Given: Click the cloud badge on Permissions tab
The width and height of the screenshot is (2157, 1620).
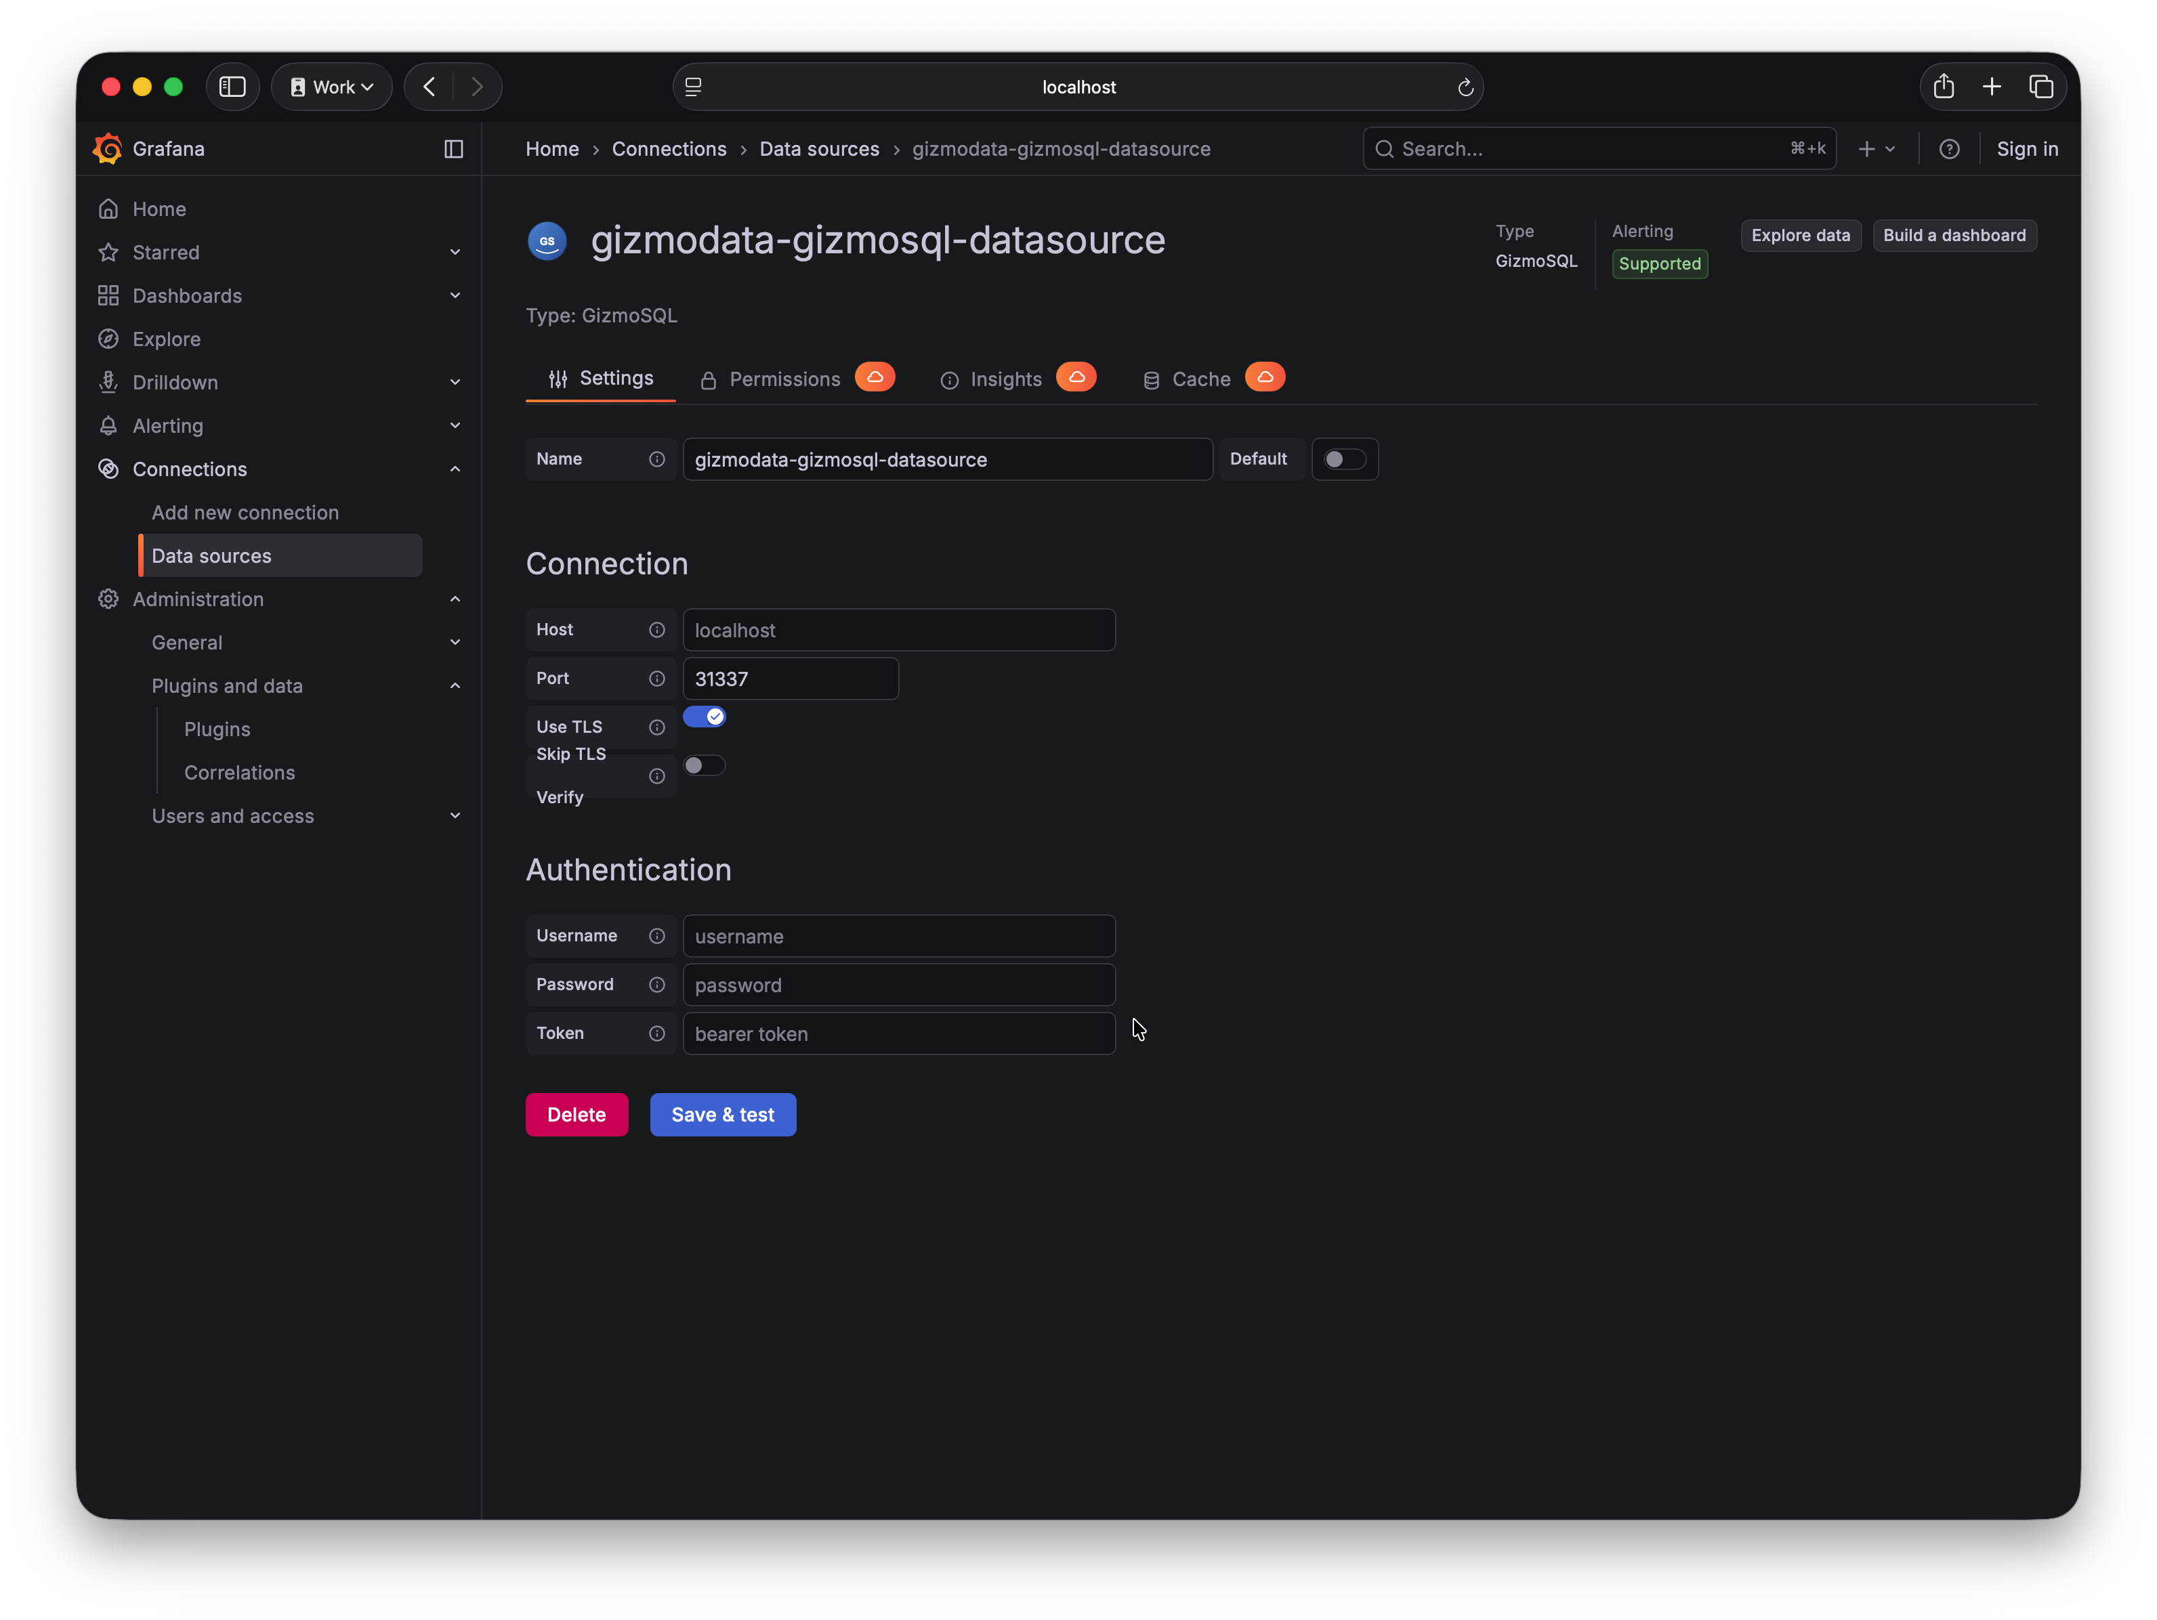Looking at the screenshot, I should (x=875, y=377).
